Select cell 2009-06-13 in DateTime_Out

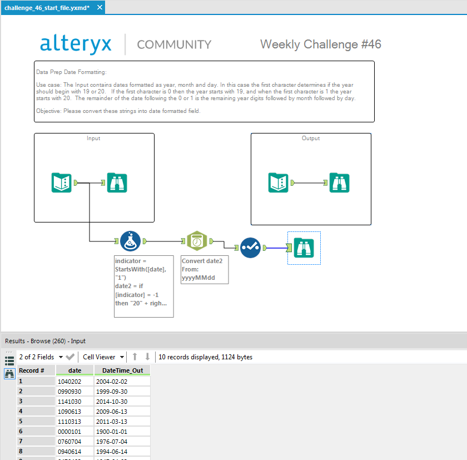(x=122, y=412)
